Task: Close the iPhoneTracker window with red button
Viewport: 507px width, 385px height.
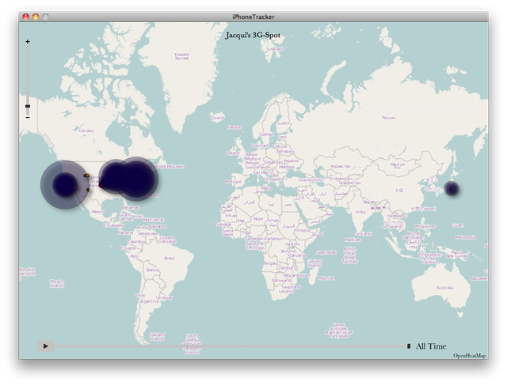Action: tap(26, 17)
